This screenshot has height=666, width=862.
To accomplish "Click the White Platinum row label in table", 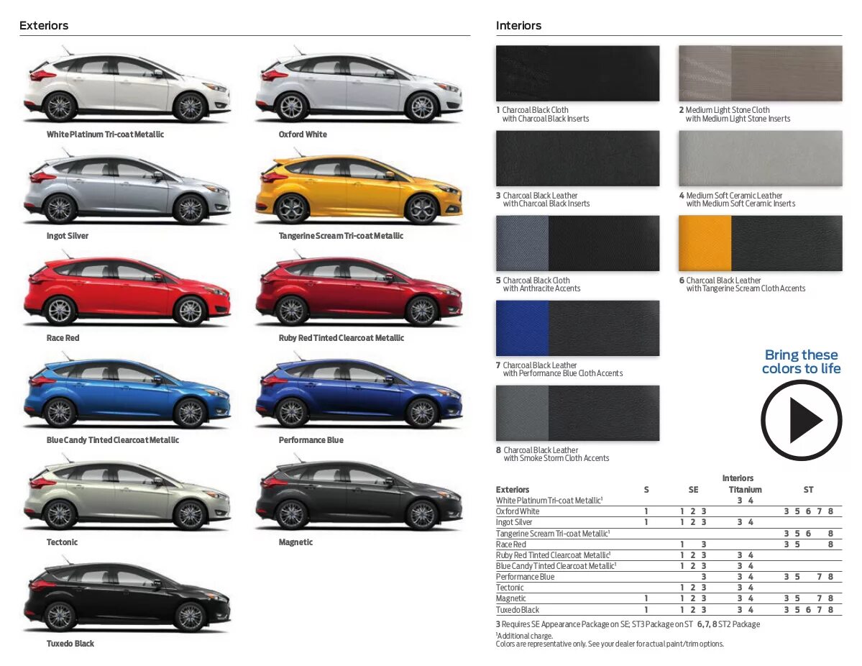I will tap(549, 501).
